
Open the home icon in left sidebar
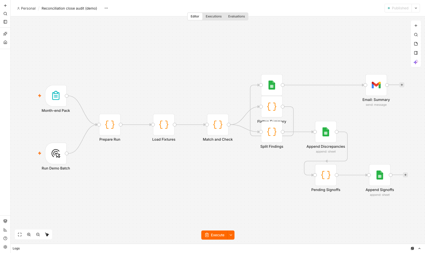point(5,42)
